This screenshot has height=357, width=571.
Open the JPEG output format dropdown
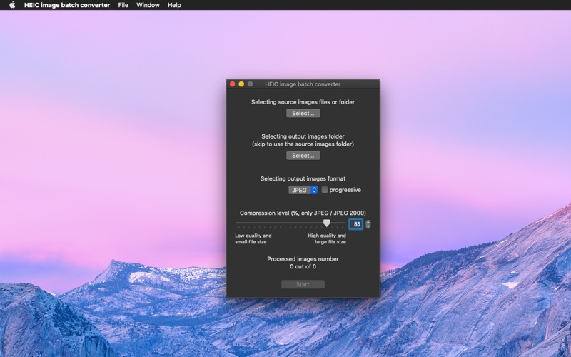coord(303,190)
